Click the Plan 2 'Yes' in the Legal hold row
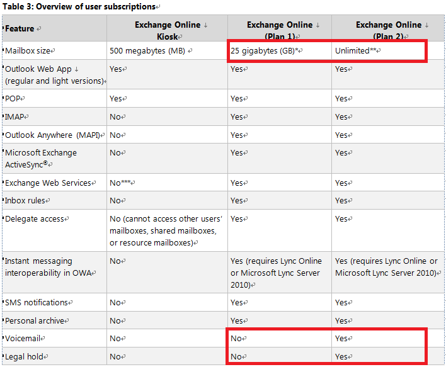The height and width of the screenshot is (367, 446). pos(341,357)
